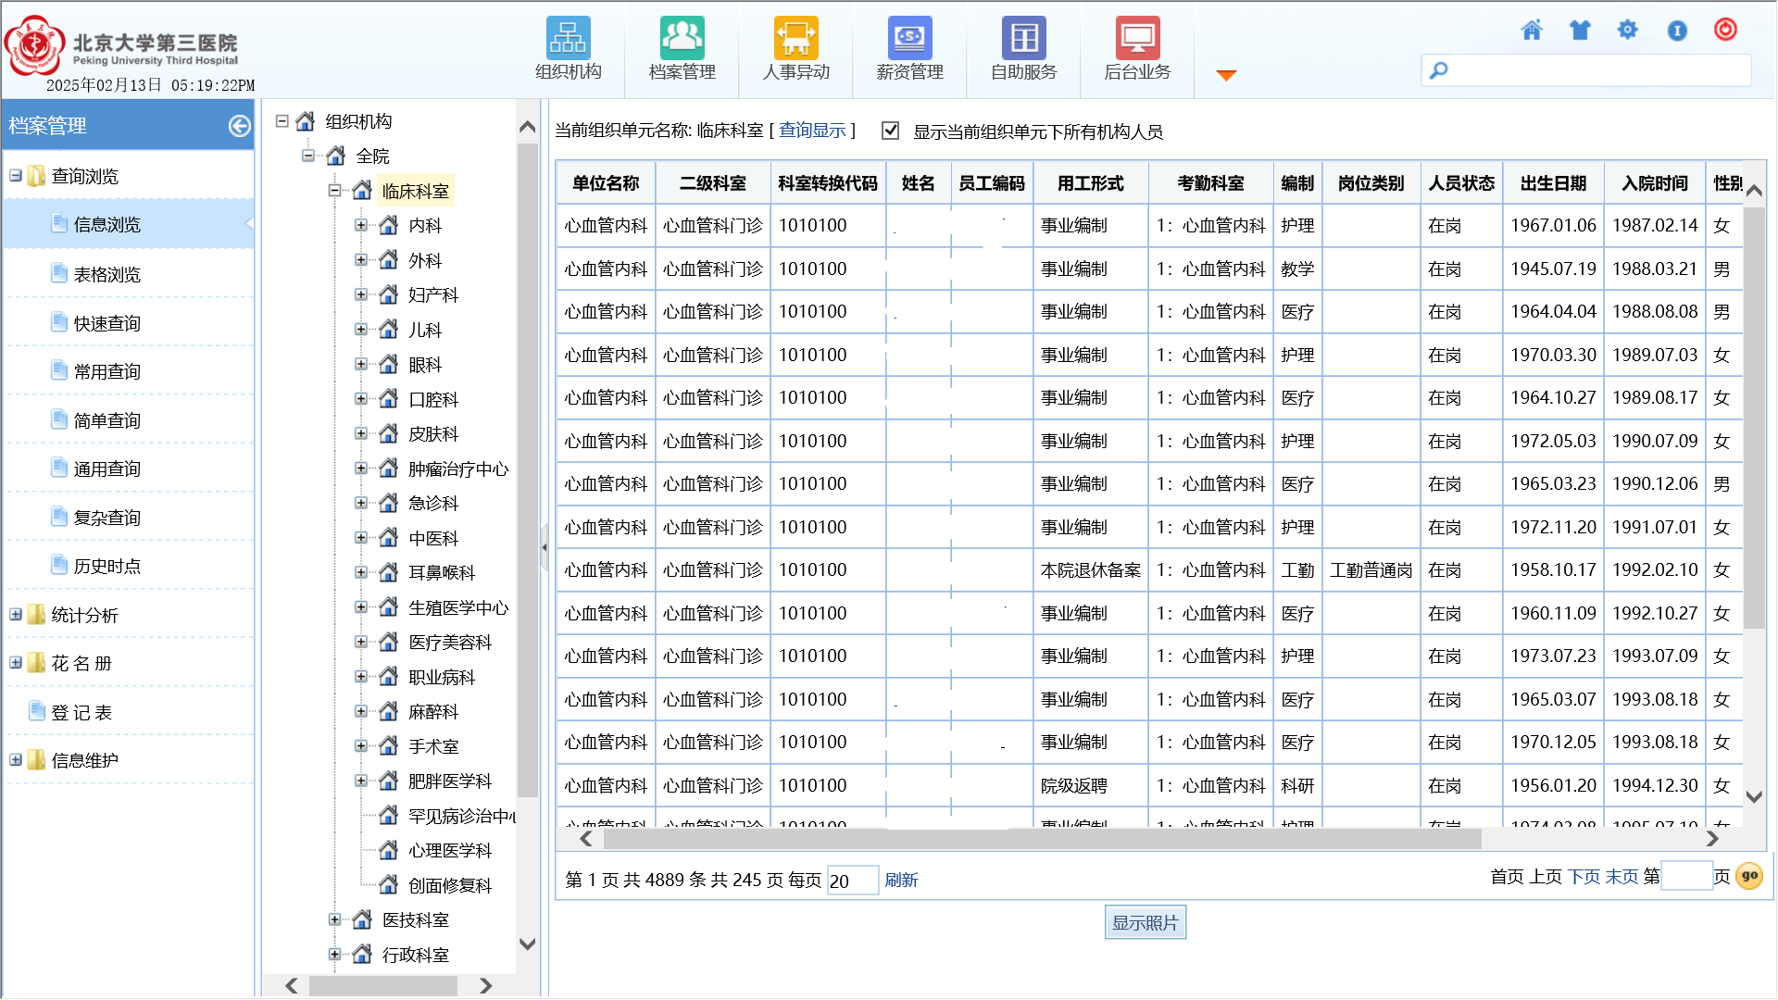
Task: Select 快速查询 in the sidebar menu
Action: click(x=107, y=323)
